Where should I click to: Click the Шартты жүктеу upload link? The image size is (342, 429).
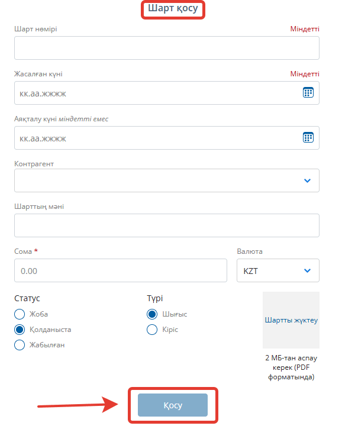[291, 320]
